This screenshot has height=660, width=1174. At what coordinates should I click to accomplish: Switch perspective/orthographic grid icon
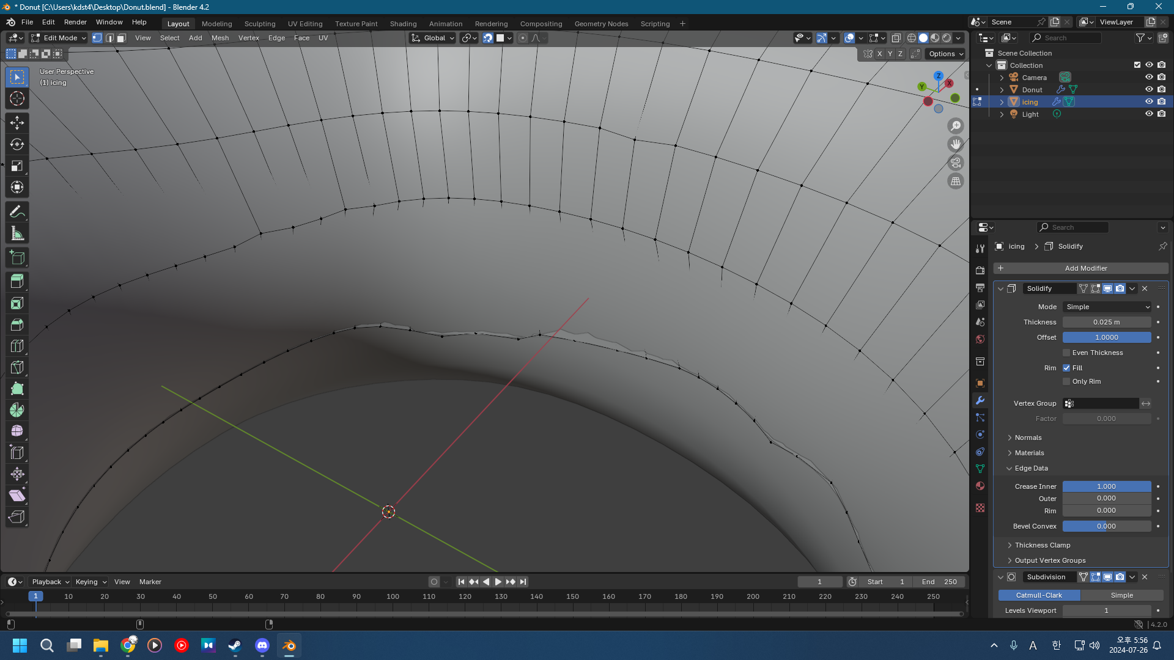[x=956, y=181]
